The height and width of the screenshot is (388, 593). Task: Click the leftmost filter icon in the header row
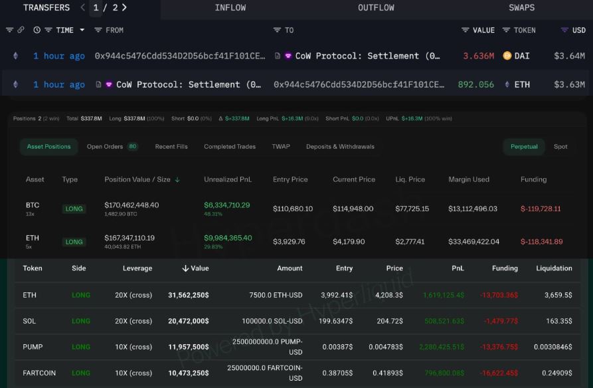(9, 29)
